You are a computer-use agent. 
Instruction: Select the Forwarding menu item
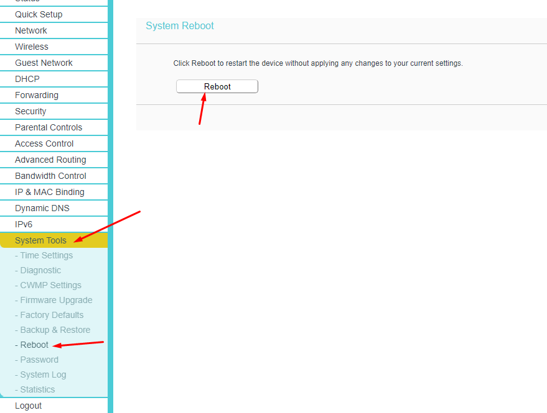coord(36,94)
